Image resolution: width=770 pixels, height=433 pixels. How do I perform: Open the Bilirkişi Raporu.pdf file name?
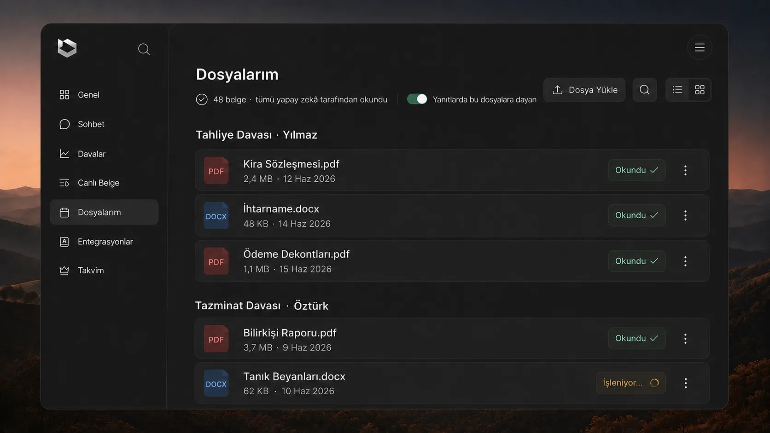click(290, 333)
